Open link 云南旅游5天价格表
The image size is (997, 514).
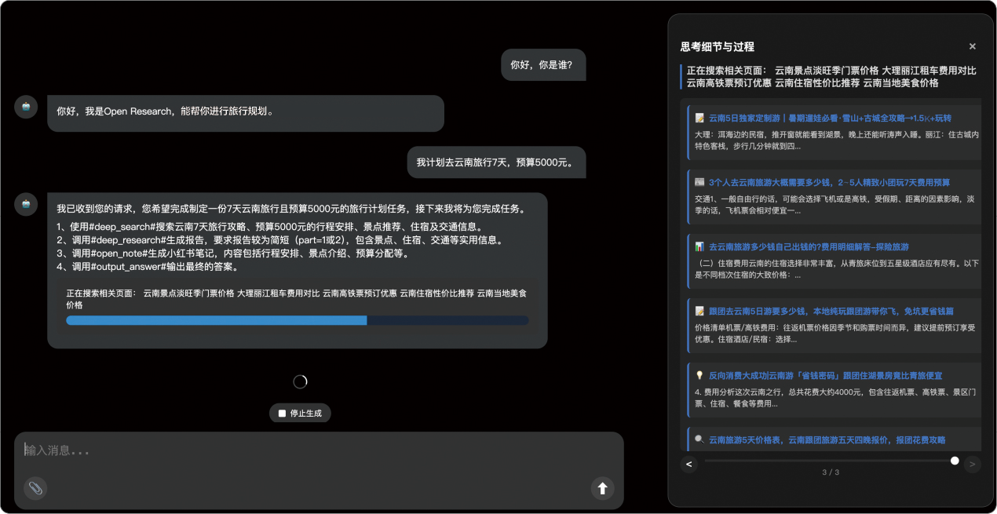827,440
